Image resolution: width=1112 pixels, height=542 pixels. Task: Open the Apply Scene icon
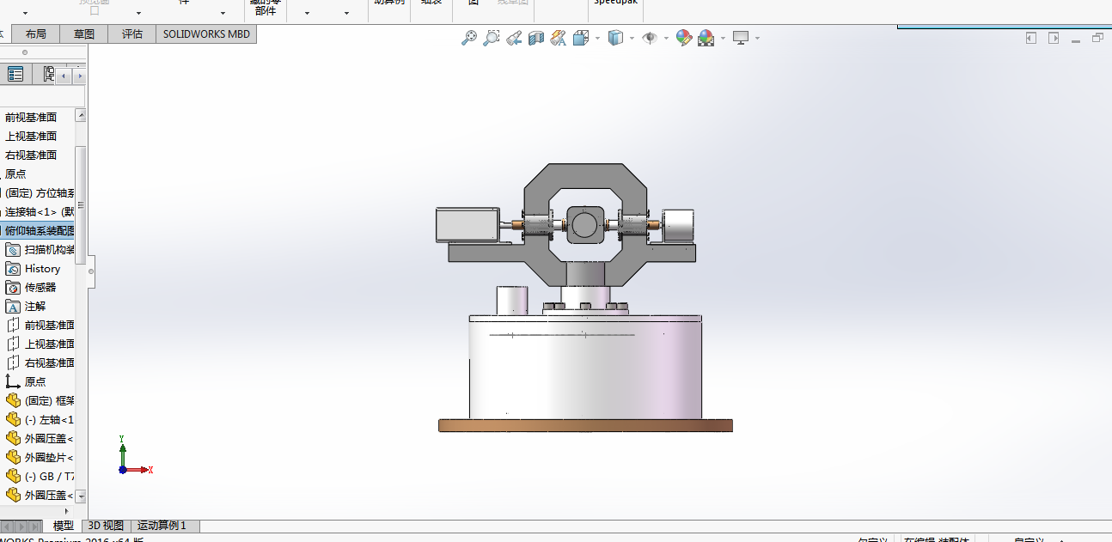point(706,38)
